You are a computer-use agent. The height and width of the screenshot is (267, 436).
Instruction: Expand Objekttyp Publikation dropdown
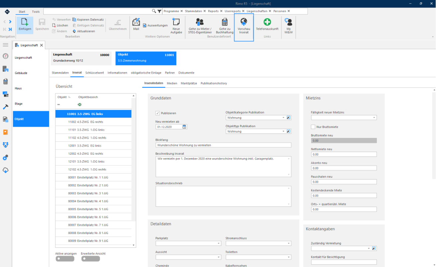pos(283,131)
